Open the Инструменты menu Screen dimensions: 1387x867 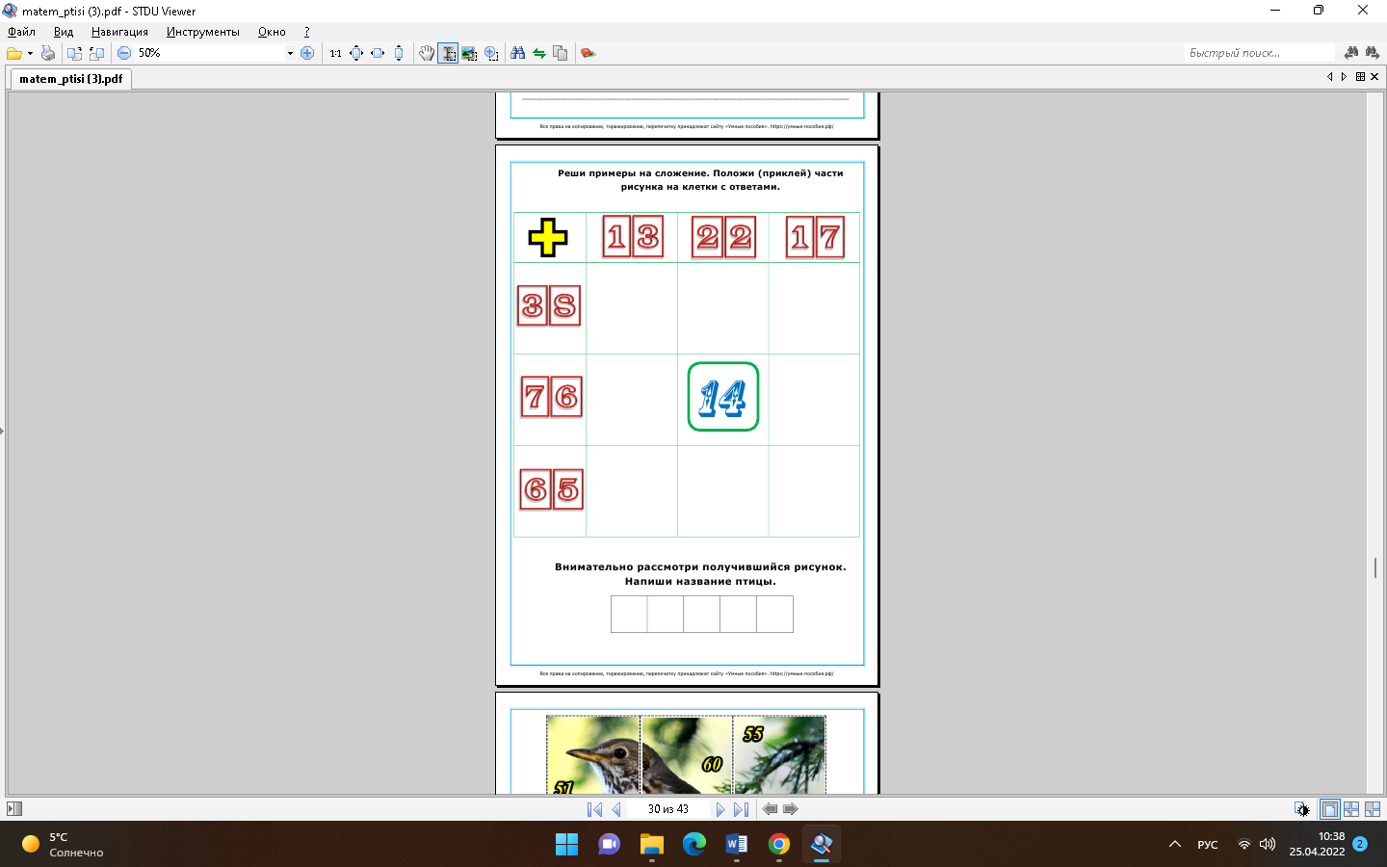[202, 32]
